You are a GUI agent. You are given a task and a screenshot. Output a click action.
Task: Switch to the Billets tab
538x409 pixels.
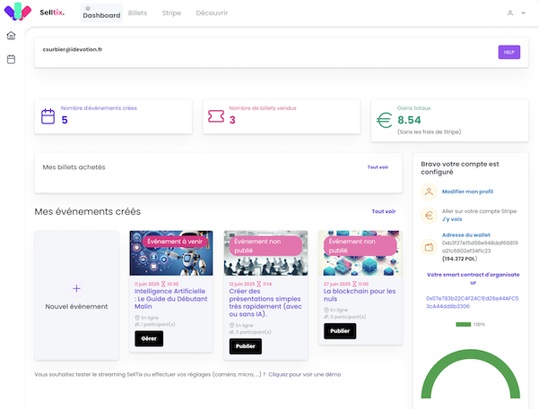click(x=137, y=14)
